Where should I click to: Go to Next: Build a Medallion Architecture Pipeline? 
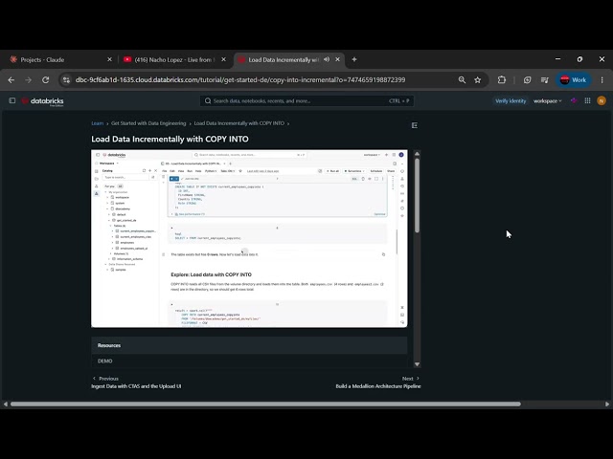click(378, 382)
